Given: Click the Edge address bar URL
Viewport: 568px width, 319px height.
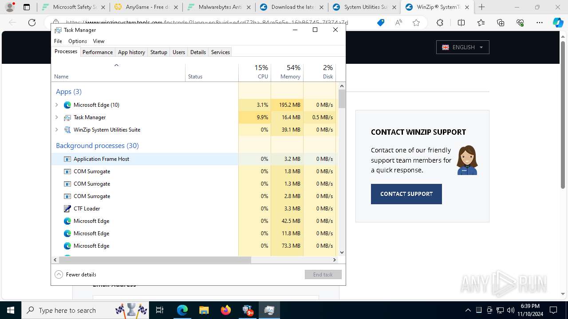Looking at the screenshot, I should (207, 23).
